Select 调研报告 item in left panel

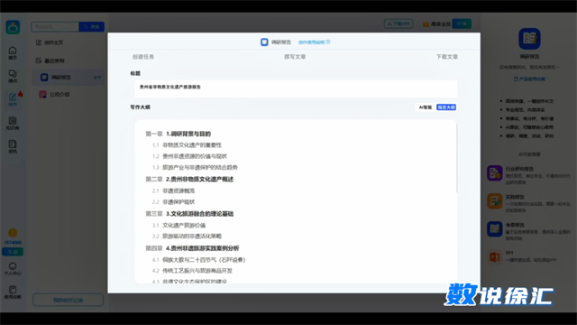[69, 78]
